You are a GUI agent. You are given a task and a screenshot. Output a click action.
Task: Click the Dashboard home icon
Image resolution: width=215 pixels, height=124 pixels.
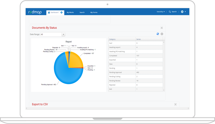click(x=49, y=13)
